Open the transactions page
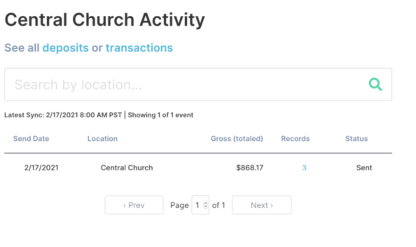The image size is (416, 247). [x=139, y=48]
